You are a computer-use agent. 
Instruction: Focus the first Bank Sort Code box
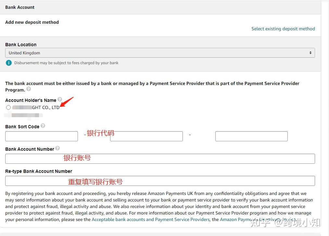point(42,136)
